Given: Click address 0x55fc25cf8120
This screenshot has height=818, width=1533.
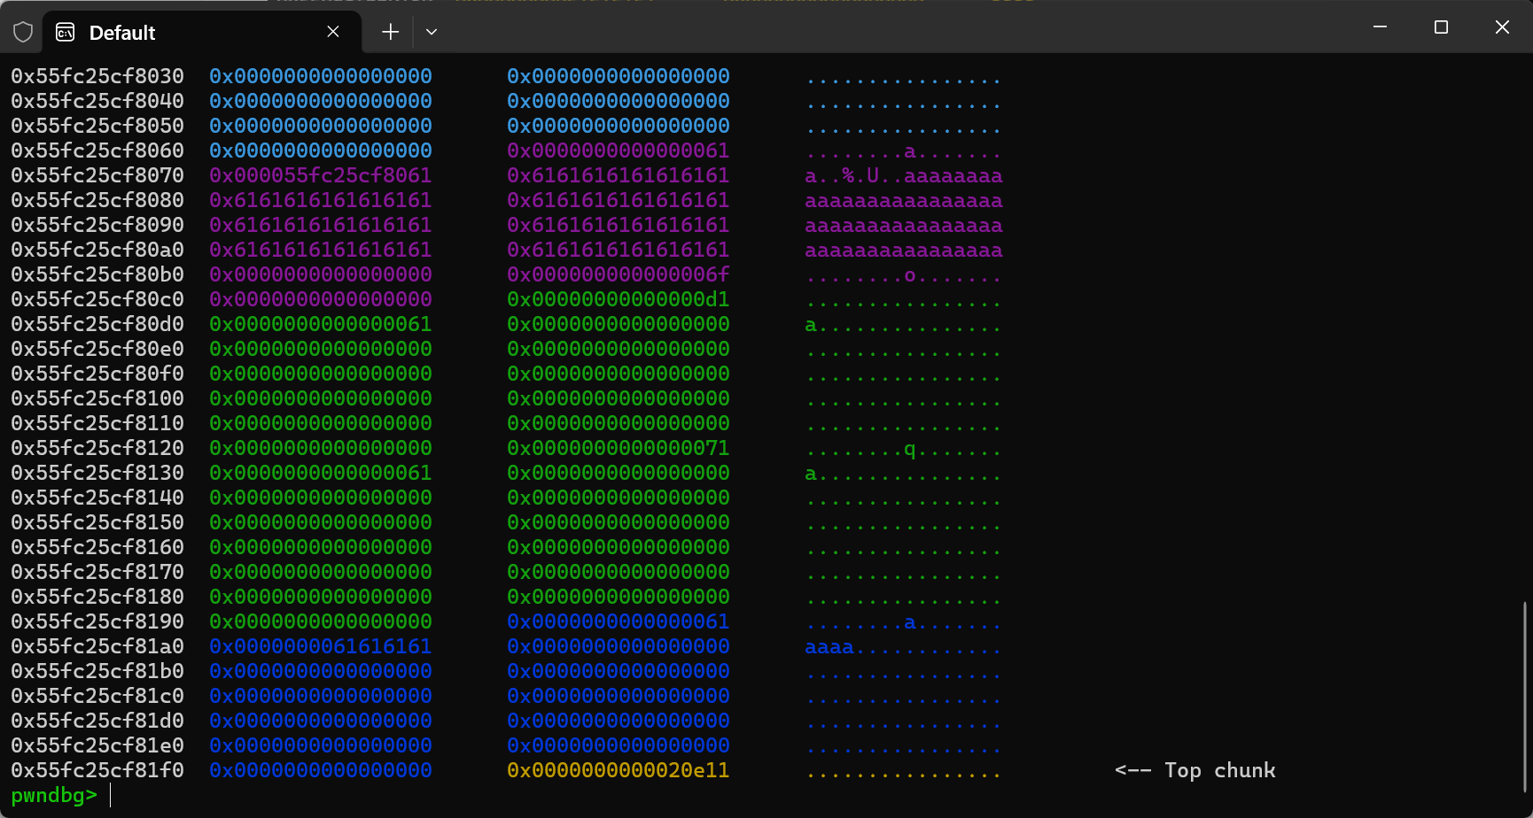Looking at the screenshot, I should (97, 448).
